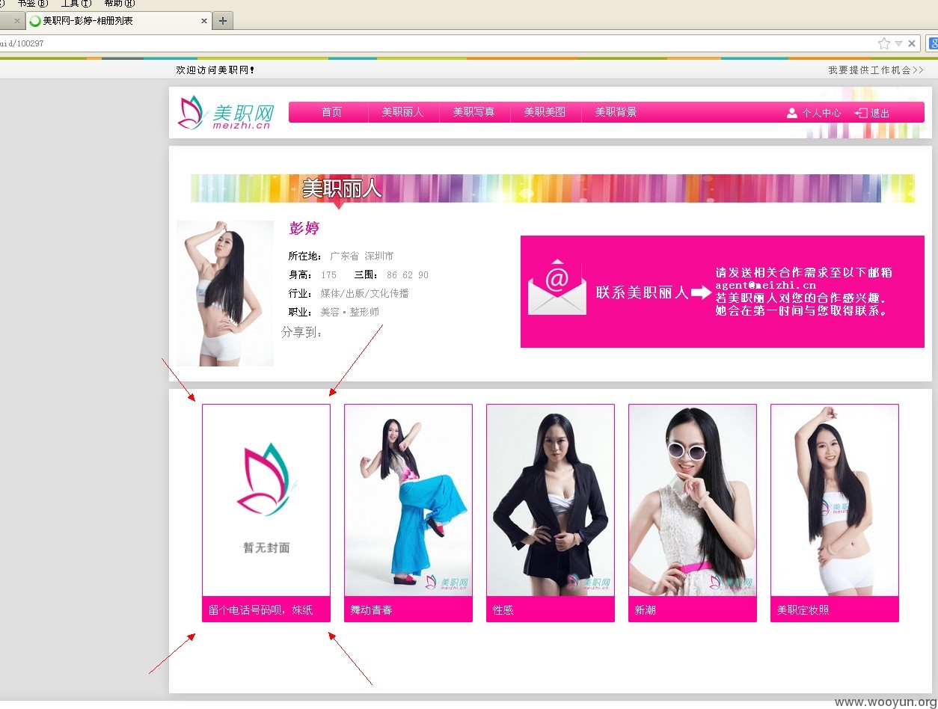Click the 新潮 album caption
938x709 pixels.
(x=646, y=610)
